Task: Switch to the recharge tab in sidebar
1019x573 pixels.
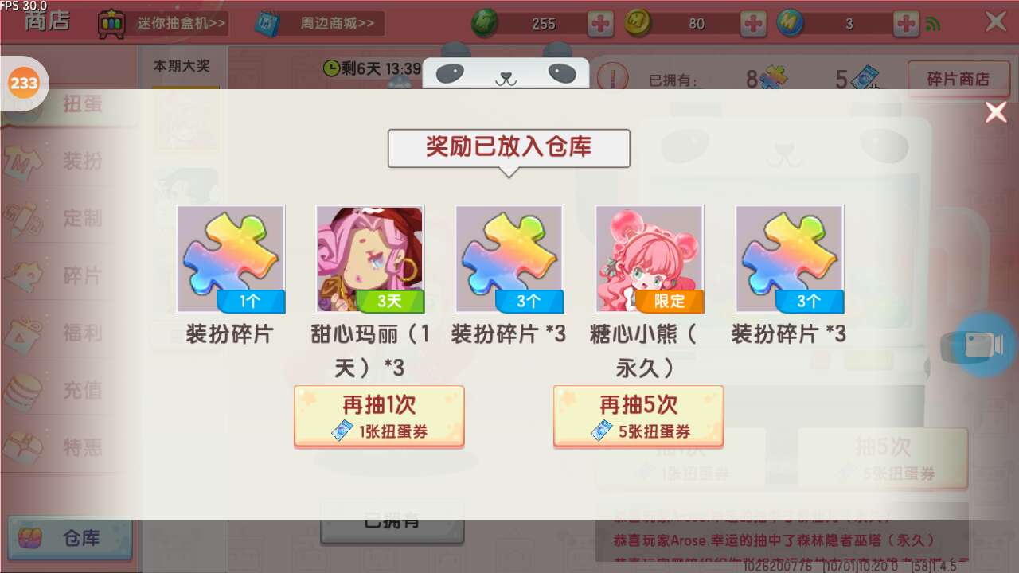Action: [69, 390]
